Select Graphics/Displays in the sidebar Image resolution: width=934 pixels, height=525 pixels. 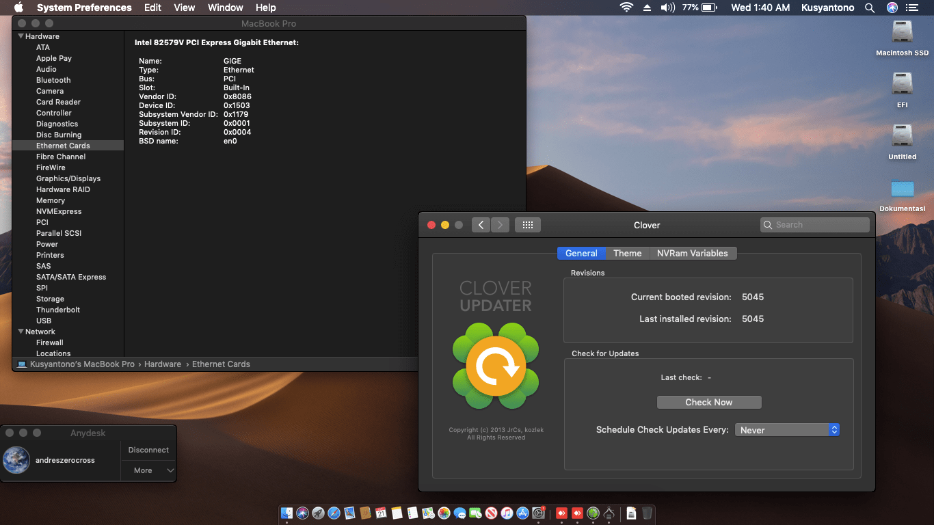point(68,178)
